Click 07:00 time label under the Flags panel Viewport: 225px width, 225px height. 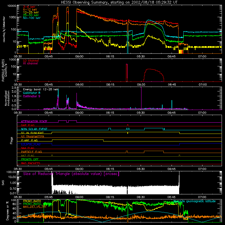pyautogui.click(x=202, y=169)
